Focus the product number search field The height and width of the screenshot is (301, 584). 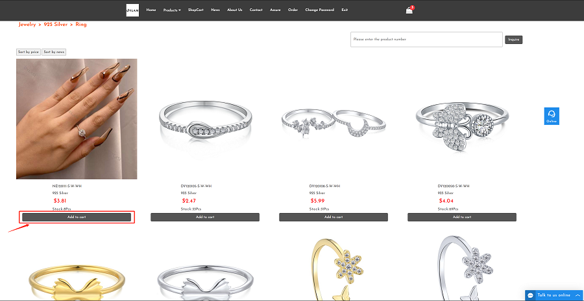click(426, 39)
